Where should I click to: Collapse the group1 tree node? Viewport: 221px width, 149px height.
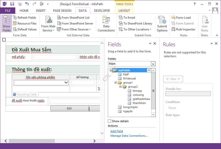[x=116, y=83]
